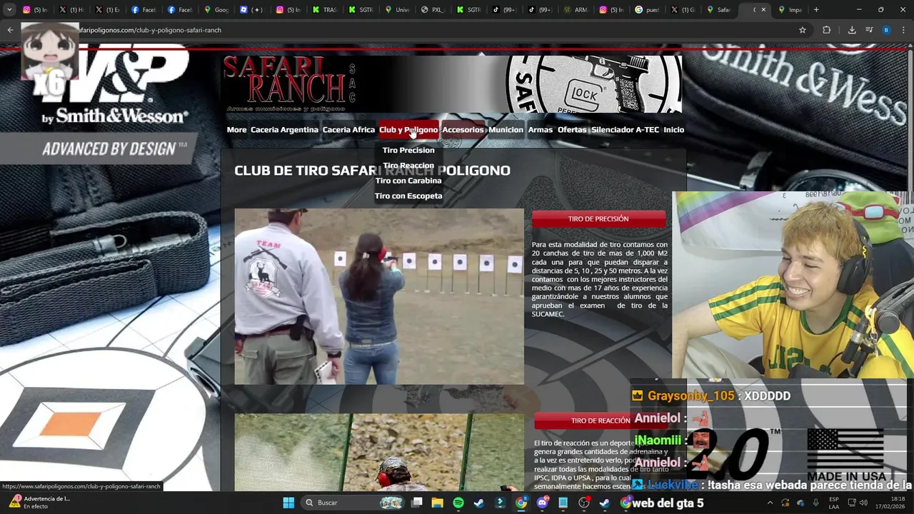Switch to the Unive tab
This screenshot has height=514, width=914.
coord(398,10)
